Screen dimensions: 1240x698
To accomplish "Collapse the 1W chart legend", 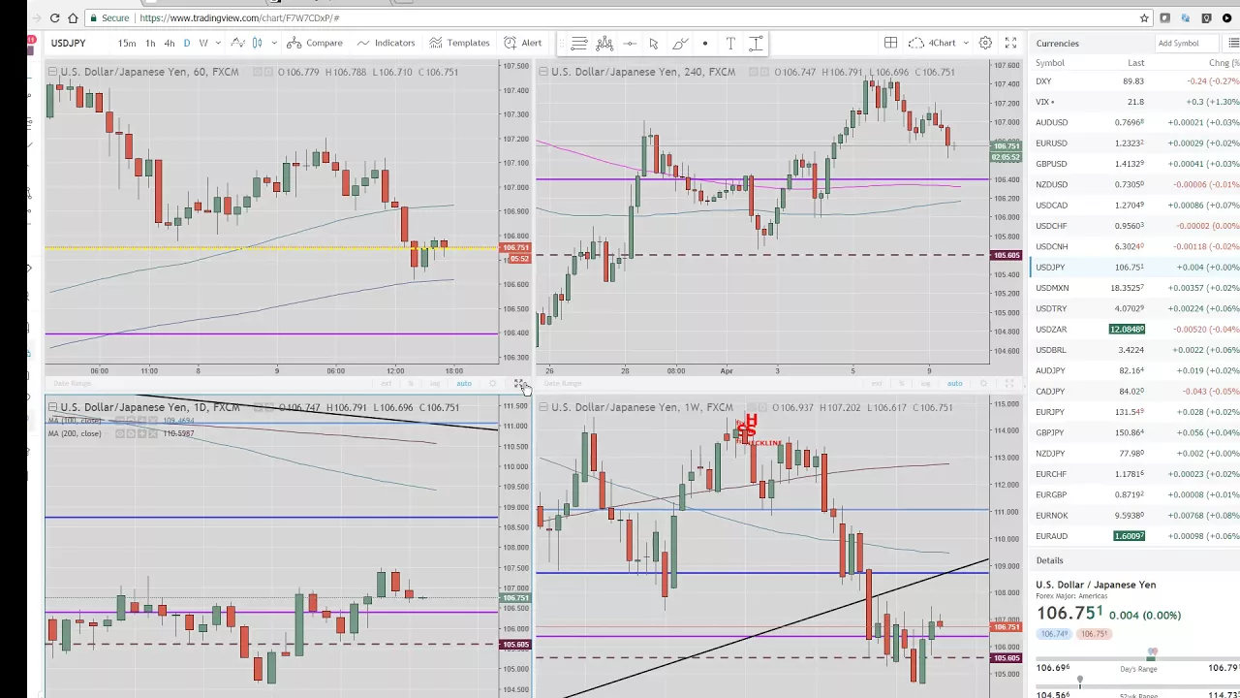I will coord(543,407).
